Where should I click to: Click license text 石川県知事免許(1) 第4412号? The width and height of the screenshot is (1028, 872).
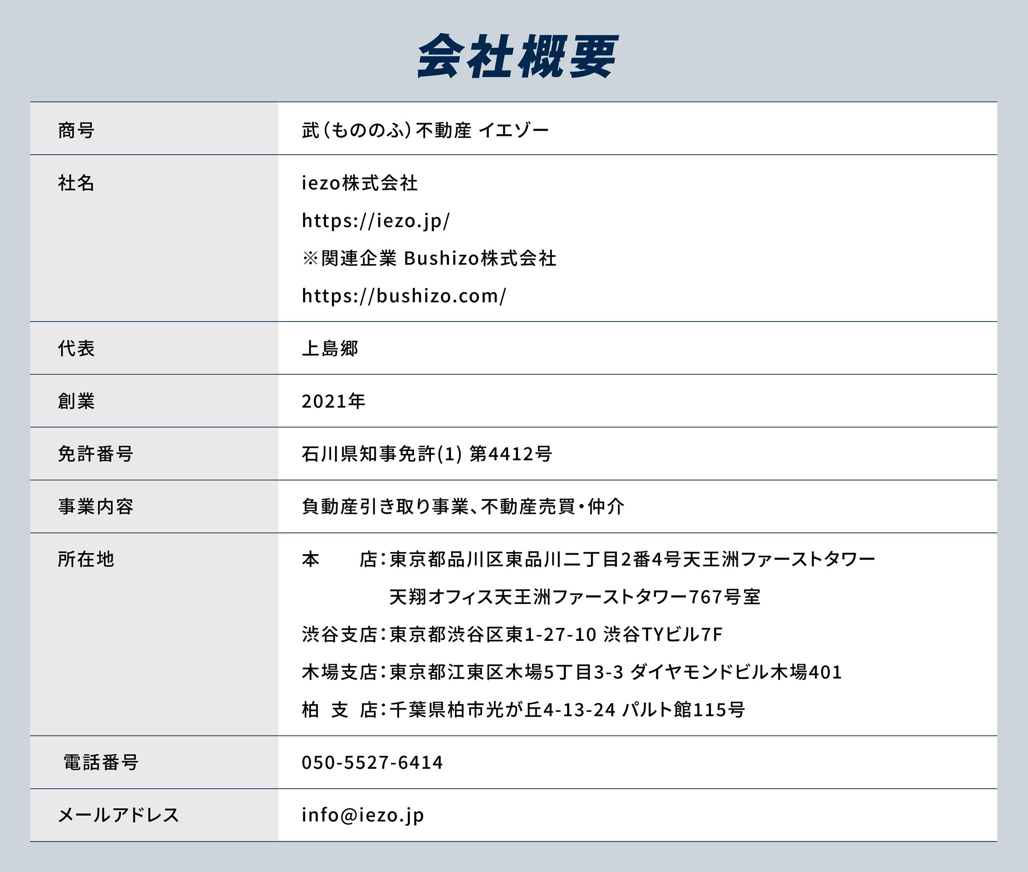coord(426,453)
